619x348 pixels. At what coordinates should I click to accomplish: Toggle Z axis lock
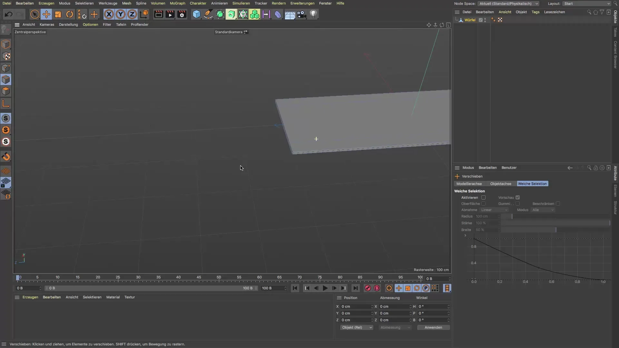point(132,14)
